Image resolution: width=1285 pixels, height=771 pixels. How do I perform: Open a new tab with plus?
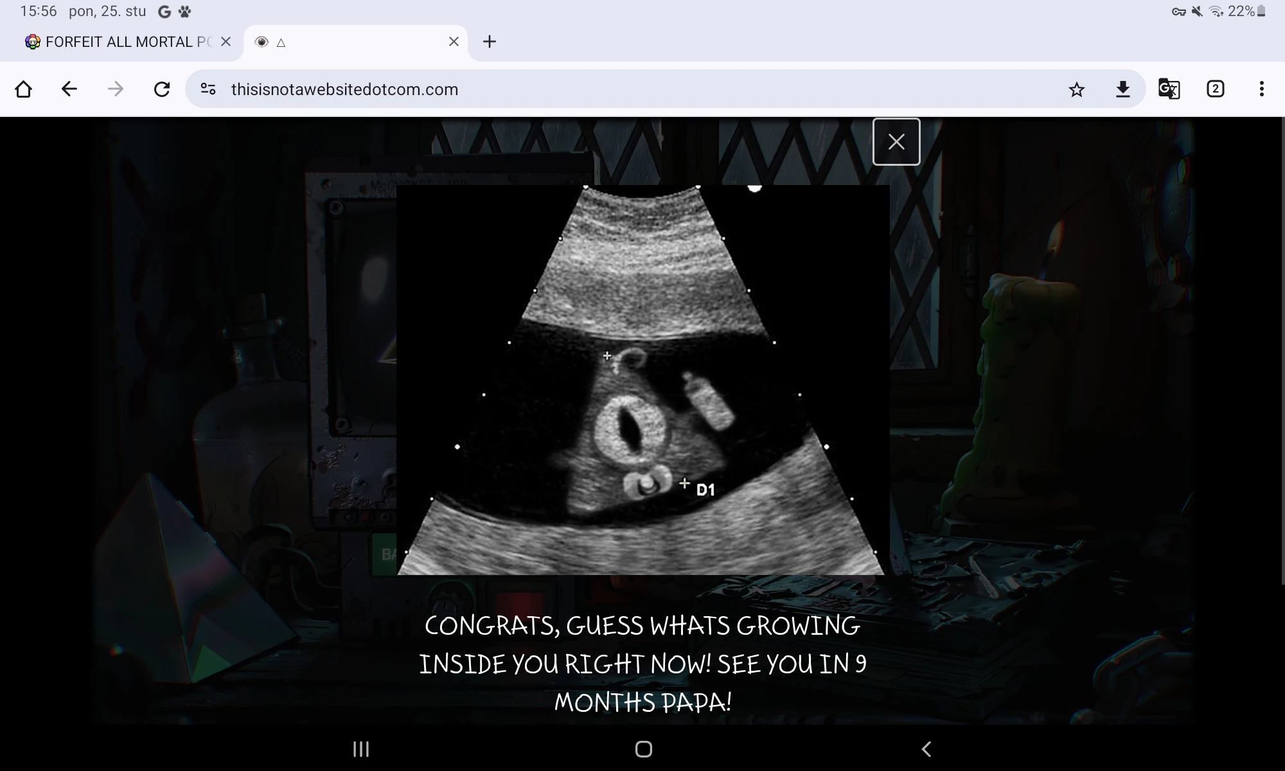[x=490, y=42]
